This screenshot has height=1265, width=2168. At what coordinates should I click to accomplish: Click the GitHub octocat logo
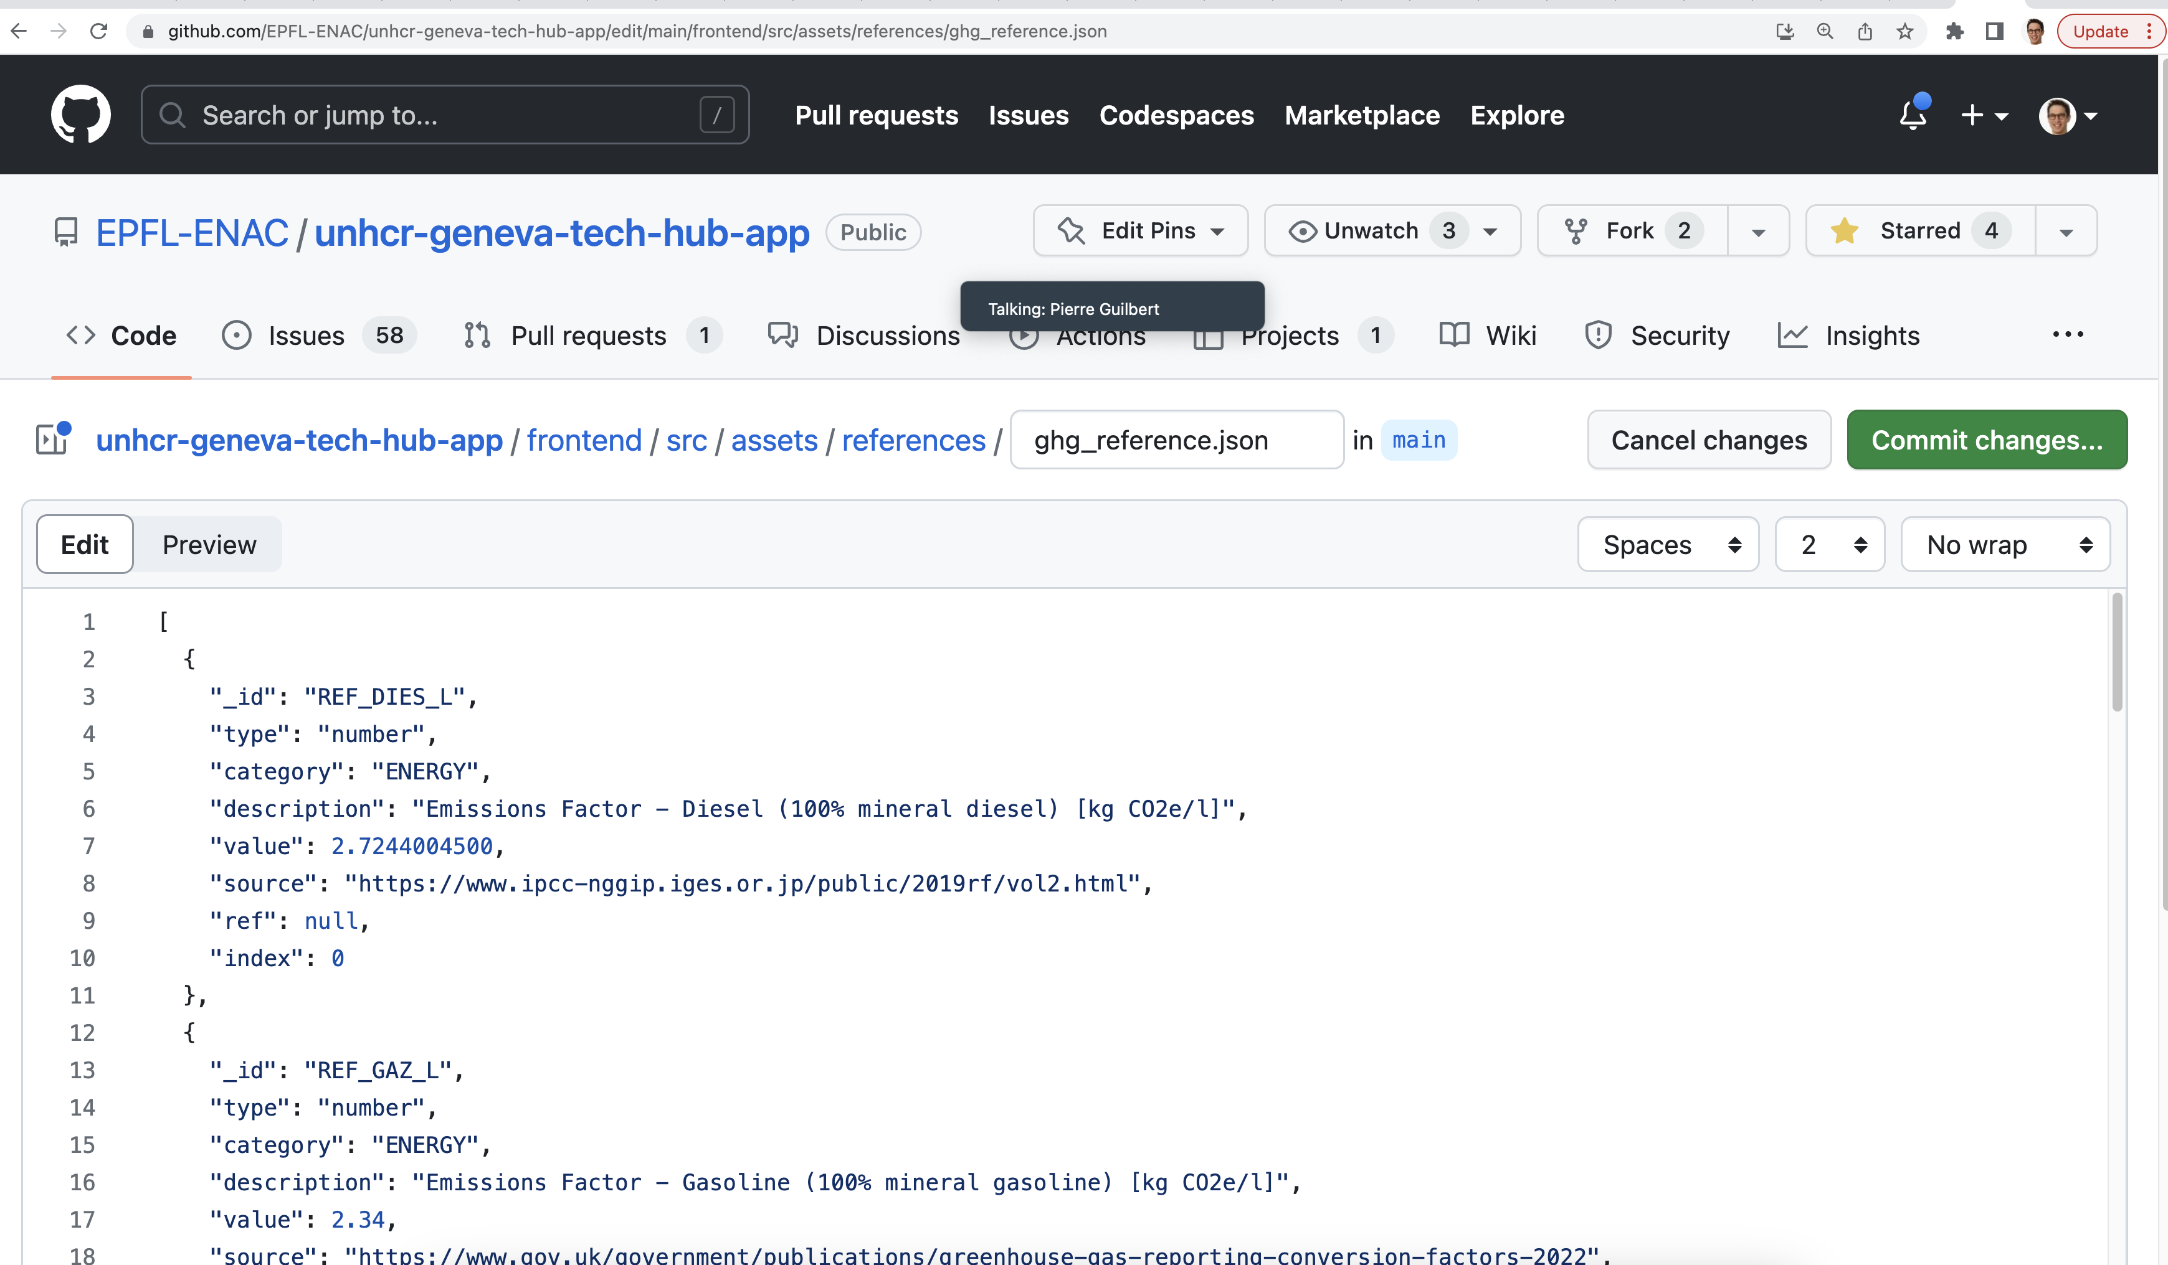(x=81, y=115)
